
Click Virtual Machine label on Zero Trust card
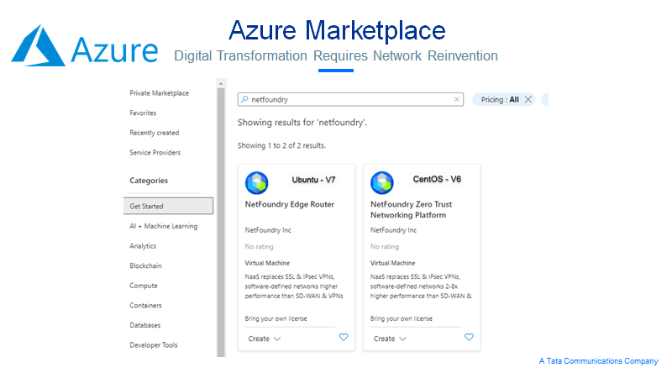pos(392,263)
